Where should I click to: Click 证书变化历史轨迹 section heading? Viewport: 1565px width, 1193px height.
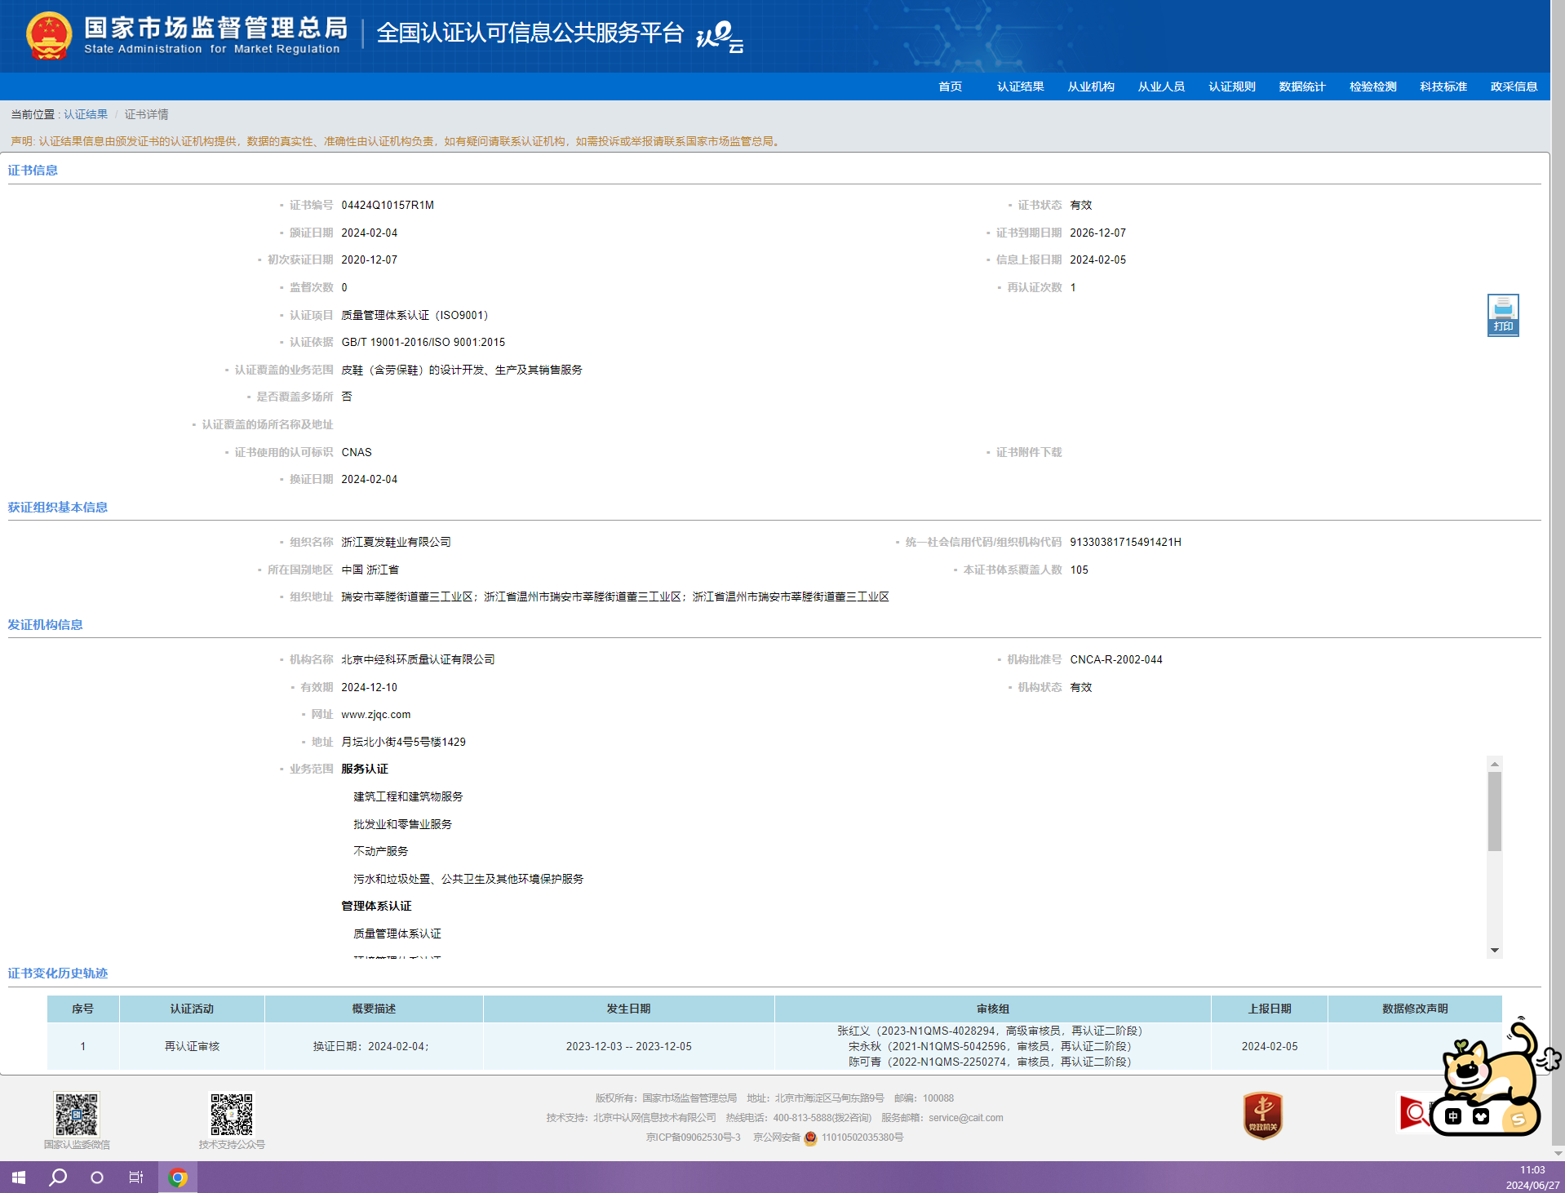(58, 973)
